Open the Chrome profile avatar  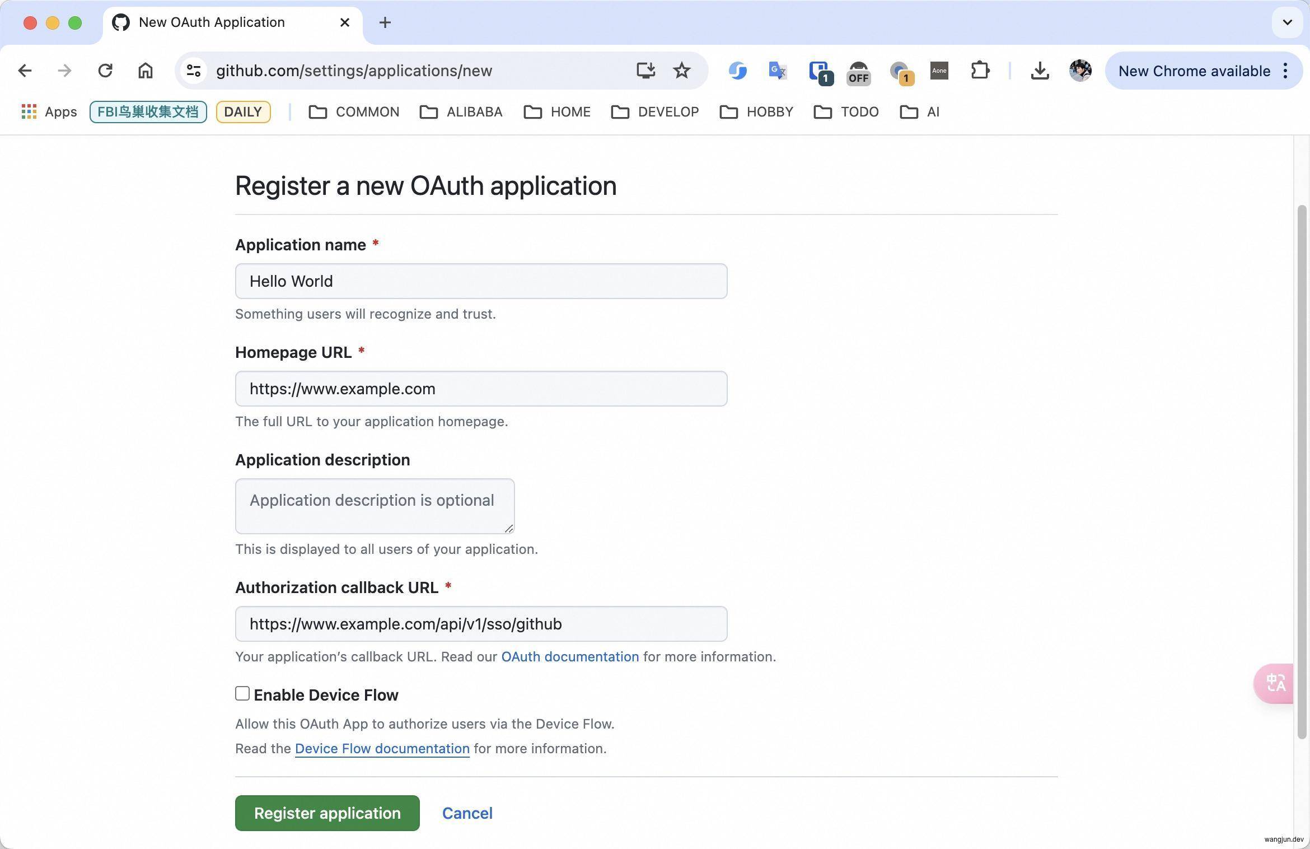(x=1080, y=71)
